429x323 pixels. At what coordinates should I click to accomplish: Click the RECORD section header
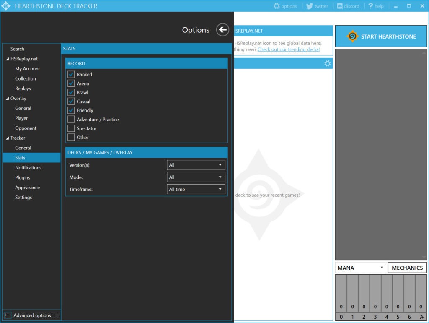click(146, 63)
